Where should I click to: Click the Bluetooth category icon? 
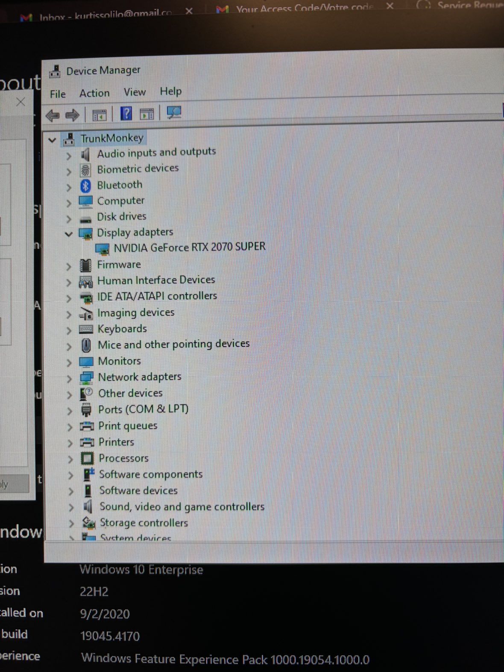coord(86,186)
